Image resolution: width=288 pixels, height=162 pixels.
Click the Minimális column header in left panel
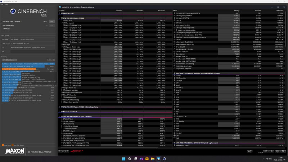[x=140, y=10]
